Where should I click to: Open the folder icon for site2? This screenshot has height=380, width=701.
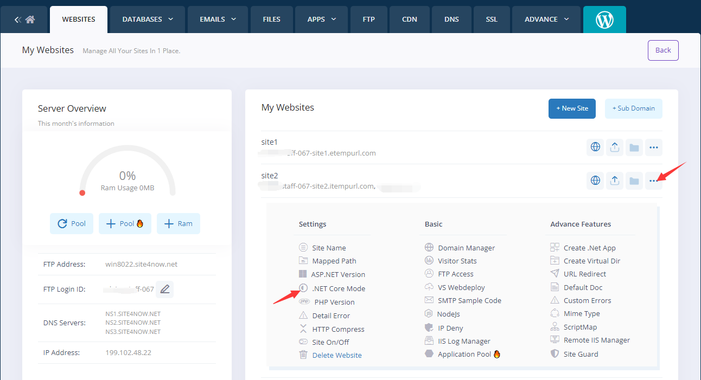point(634,181)
